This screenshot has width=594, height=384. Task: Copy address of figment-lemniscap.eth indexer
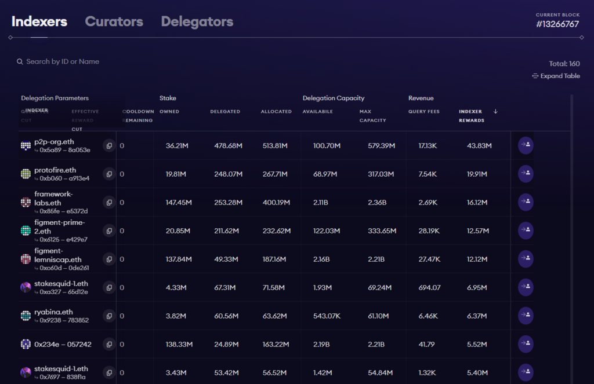109,259
